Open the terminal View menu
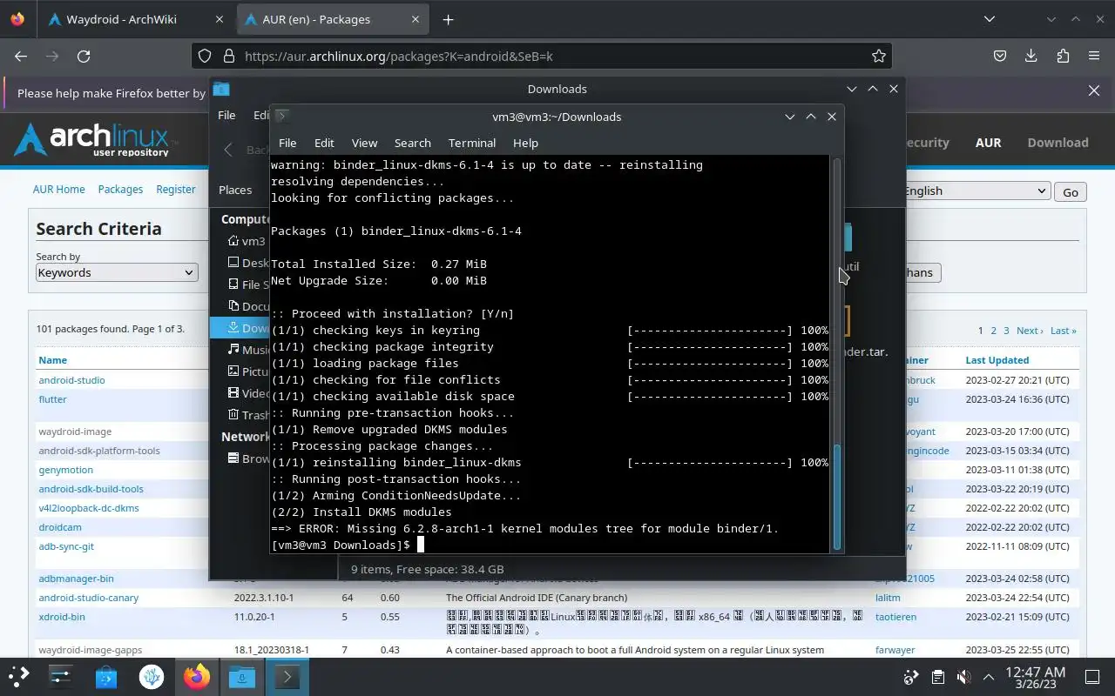Screen dimensions: 1115x696 (x=364, y=143)
